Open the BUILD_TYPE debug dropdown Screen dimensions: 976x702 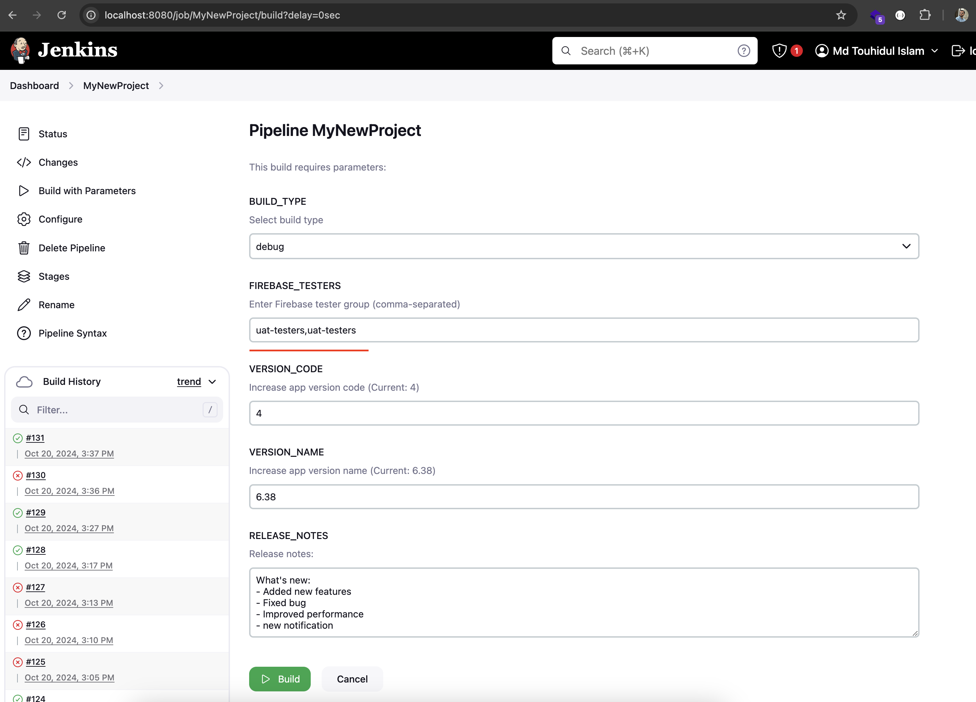tap(583, 246)
